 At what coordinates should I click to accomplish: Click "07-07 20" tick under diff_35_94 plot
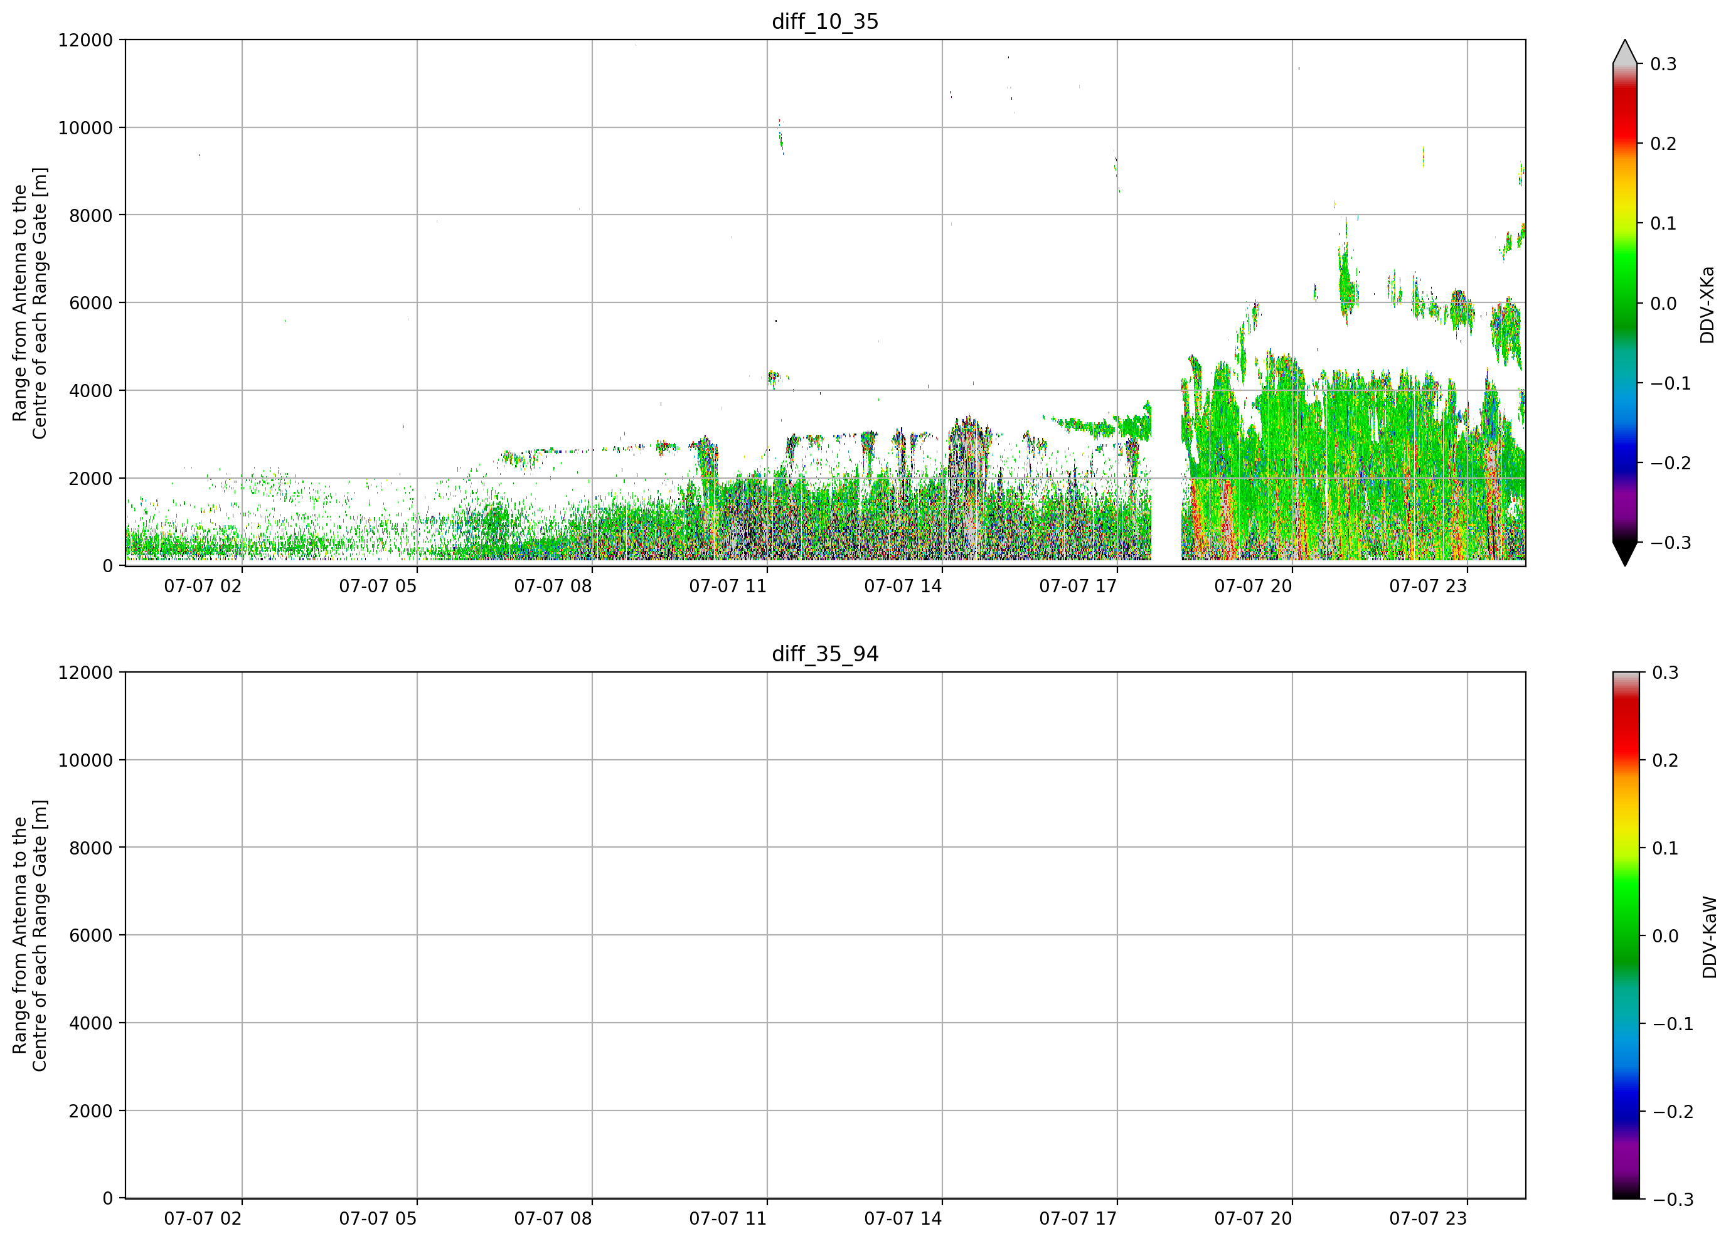click(1253, 1219)
